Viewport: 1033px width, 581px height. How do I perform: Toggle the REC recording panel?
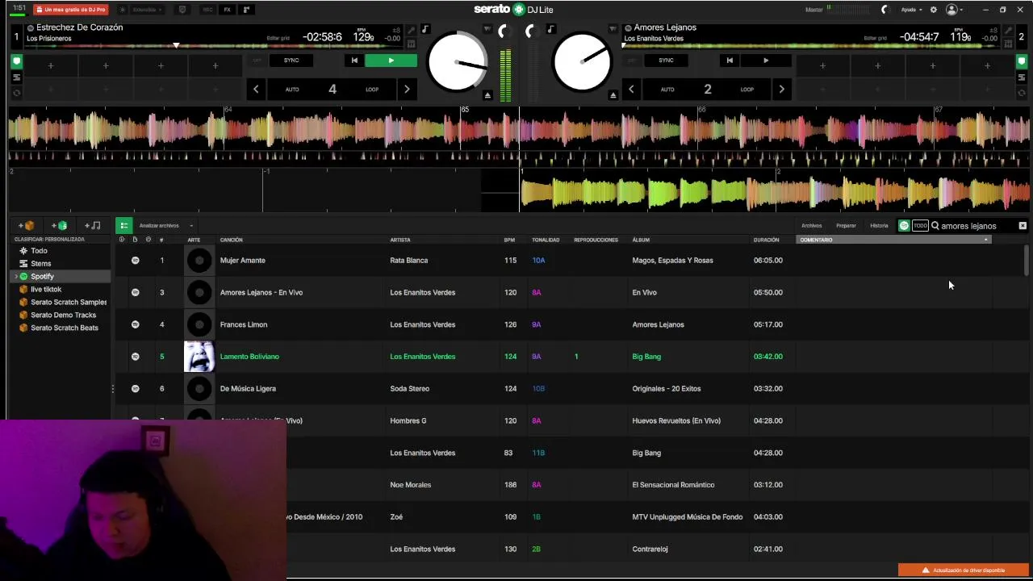tap(208, 10)
